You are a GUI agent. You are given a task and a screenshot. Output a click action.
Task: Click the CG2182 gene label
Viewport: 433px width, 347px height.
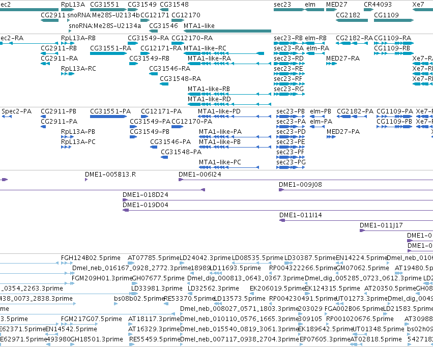[348, 15]
